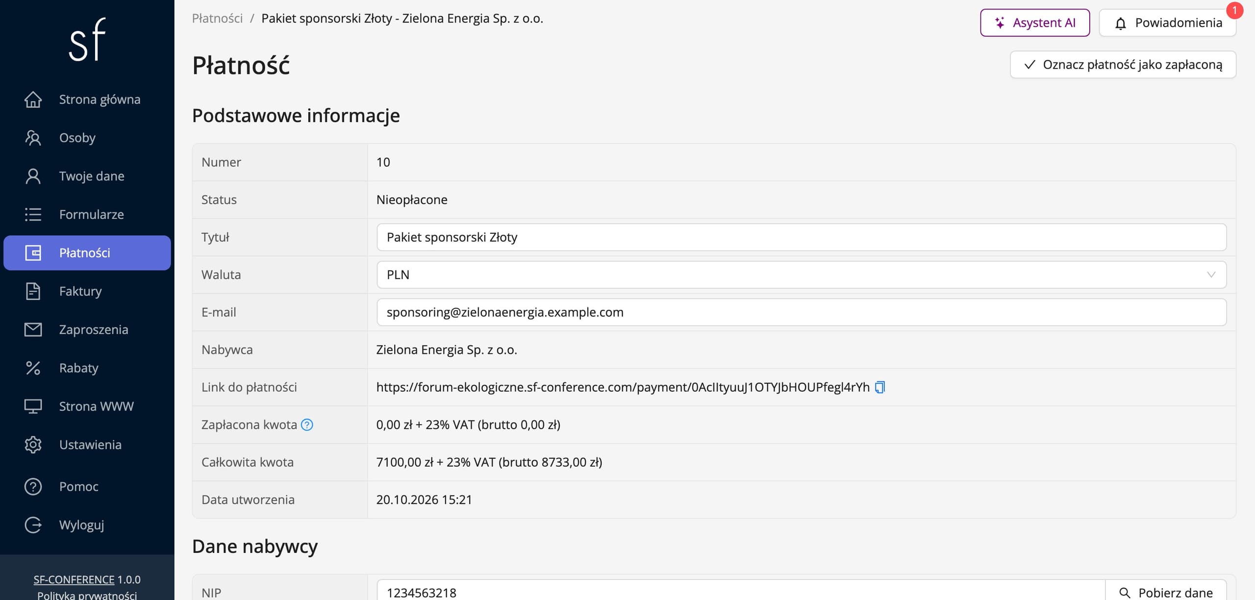Click the Strona WWW monitor icon
Viewport: 1255px width, 600px height.
pos(33,406)
